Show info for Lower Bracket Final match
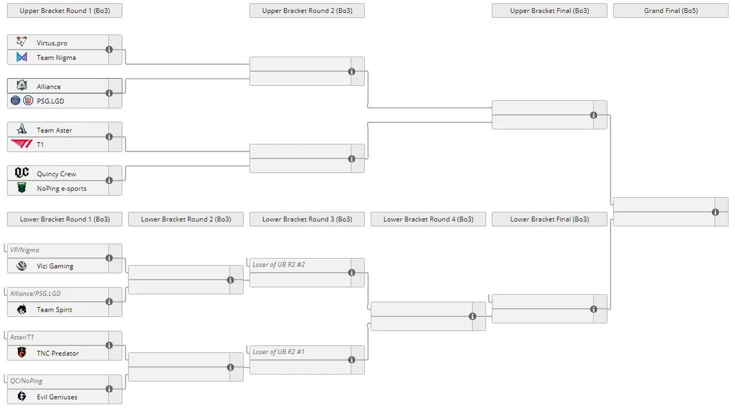 [593, 309]
